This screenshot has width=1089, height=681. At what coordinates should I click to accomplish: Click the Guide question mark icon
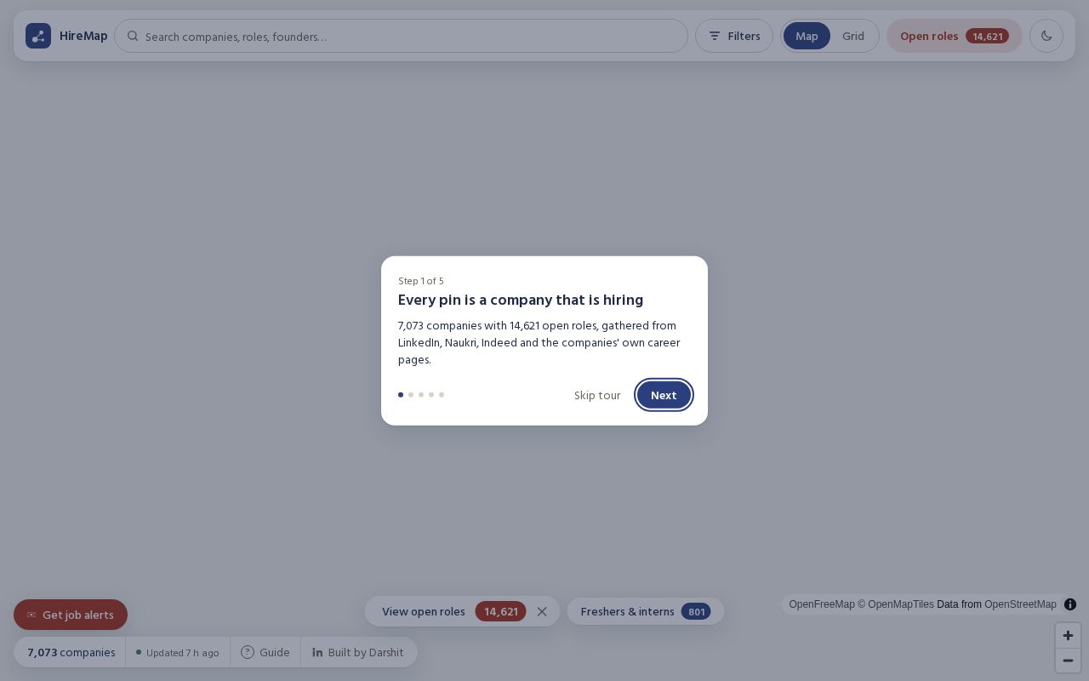coord(248,652)
